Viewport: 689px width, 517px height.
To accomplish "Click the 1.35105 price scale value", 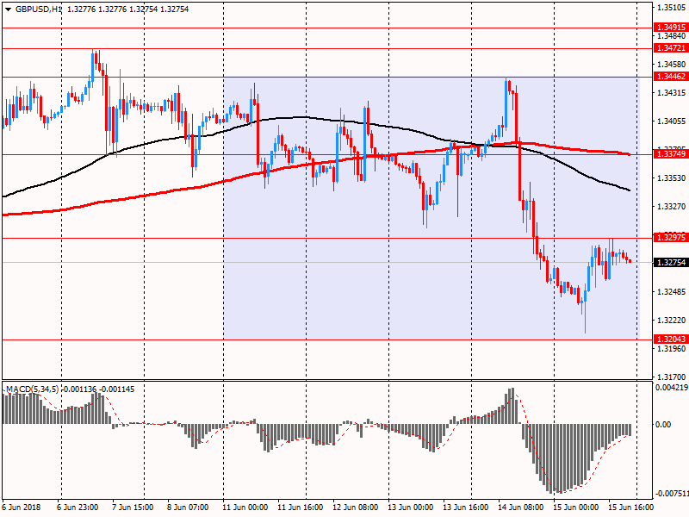I will pyautogui.click(x=670, y=8).
